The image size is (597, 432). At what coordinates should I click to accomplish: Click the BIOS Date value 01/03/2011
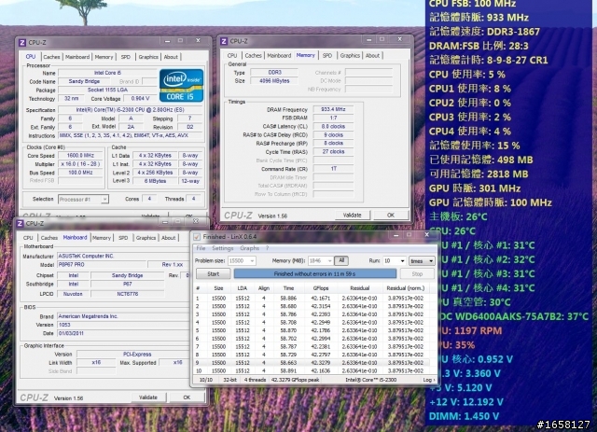123,333
